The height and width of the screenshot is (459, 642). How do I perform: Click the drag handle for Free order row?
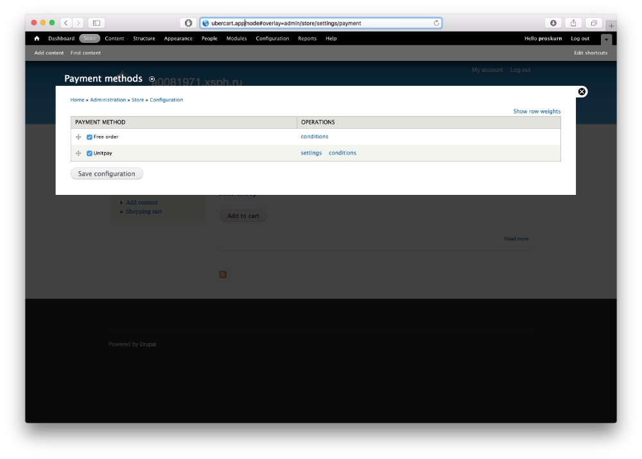tap(78, 137)
